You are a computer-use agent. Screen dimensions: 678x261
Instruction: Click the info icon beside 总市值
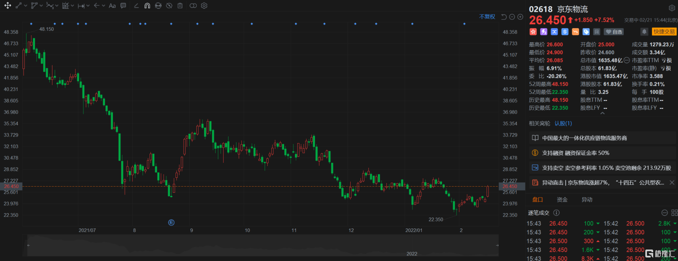(x=626, y=60)
